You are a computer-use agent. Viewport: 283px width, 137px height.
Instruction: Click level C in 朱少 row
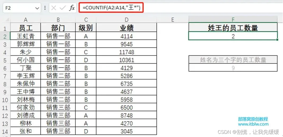(x=86, y=52)
